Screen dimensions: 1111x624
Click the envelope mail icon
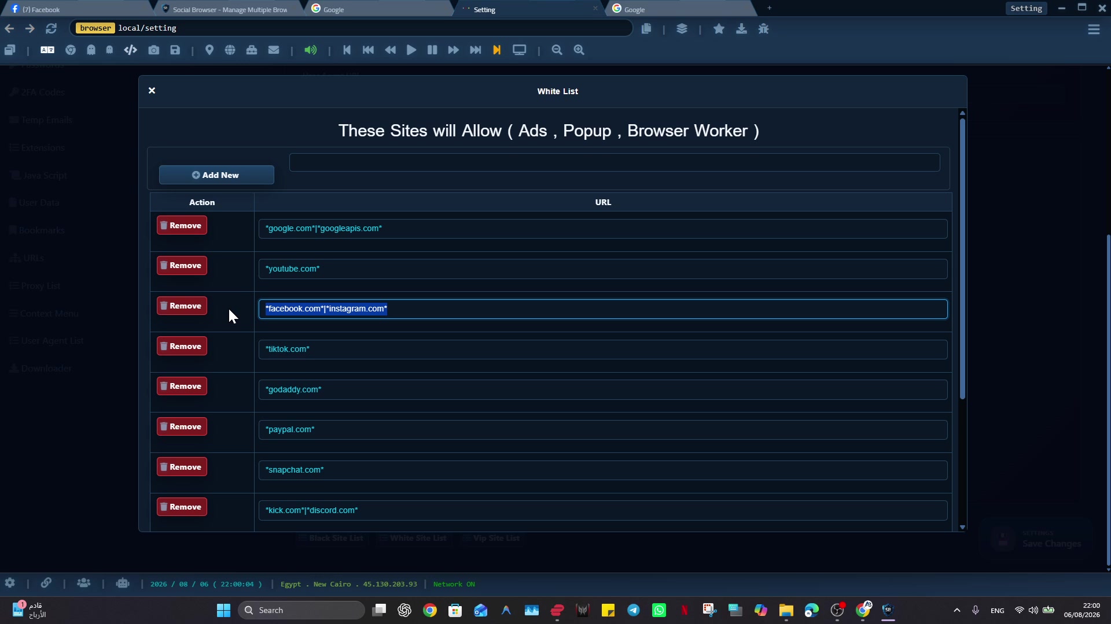[x=274, y=50]
